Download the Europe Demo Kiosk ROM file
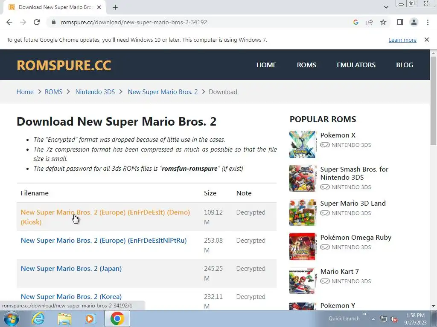 click(x=105, y=217)
